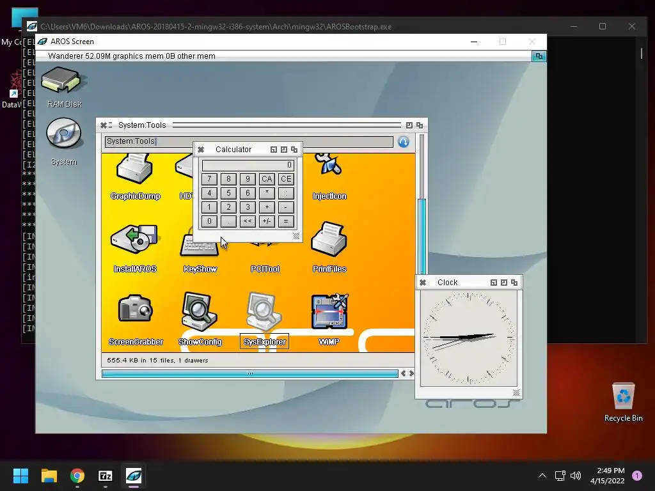Click Calculator window resize gadget

coord(296,237)
